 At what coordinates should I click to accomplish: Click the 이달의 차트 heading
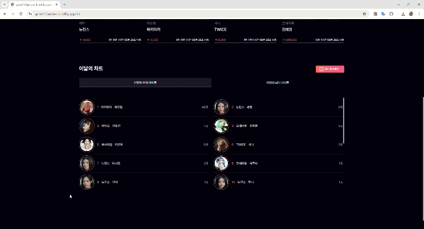(91, 69)
